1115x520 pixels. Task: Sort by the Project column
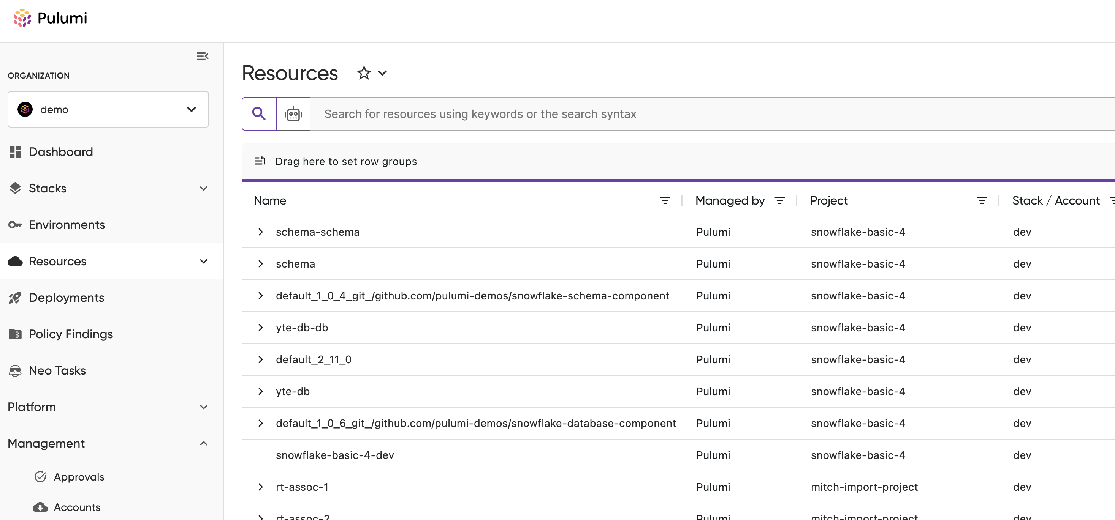pyautogui.click(x=829, y=200)
